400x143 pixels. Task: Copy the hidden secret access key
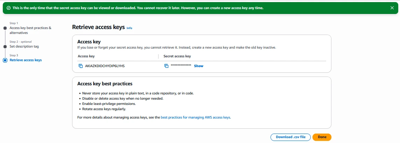166,66
